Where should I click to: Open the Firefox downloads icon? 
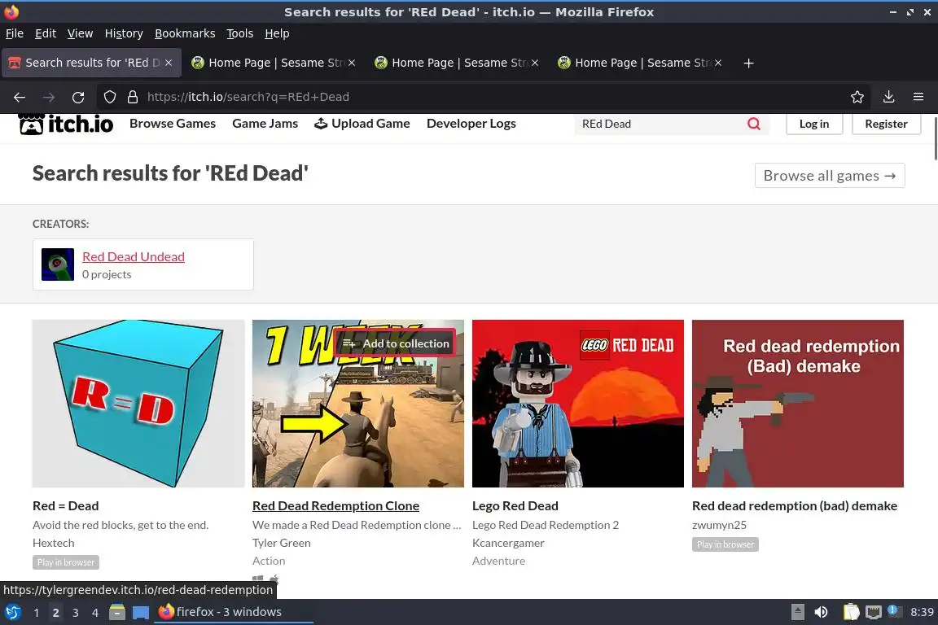pos(889,97)
